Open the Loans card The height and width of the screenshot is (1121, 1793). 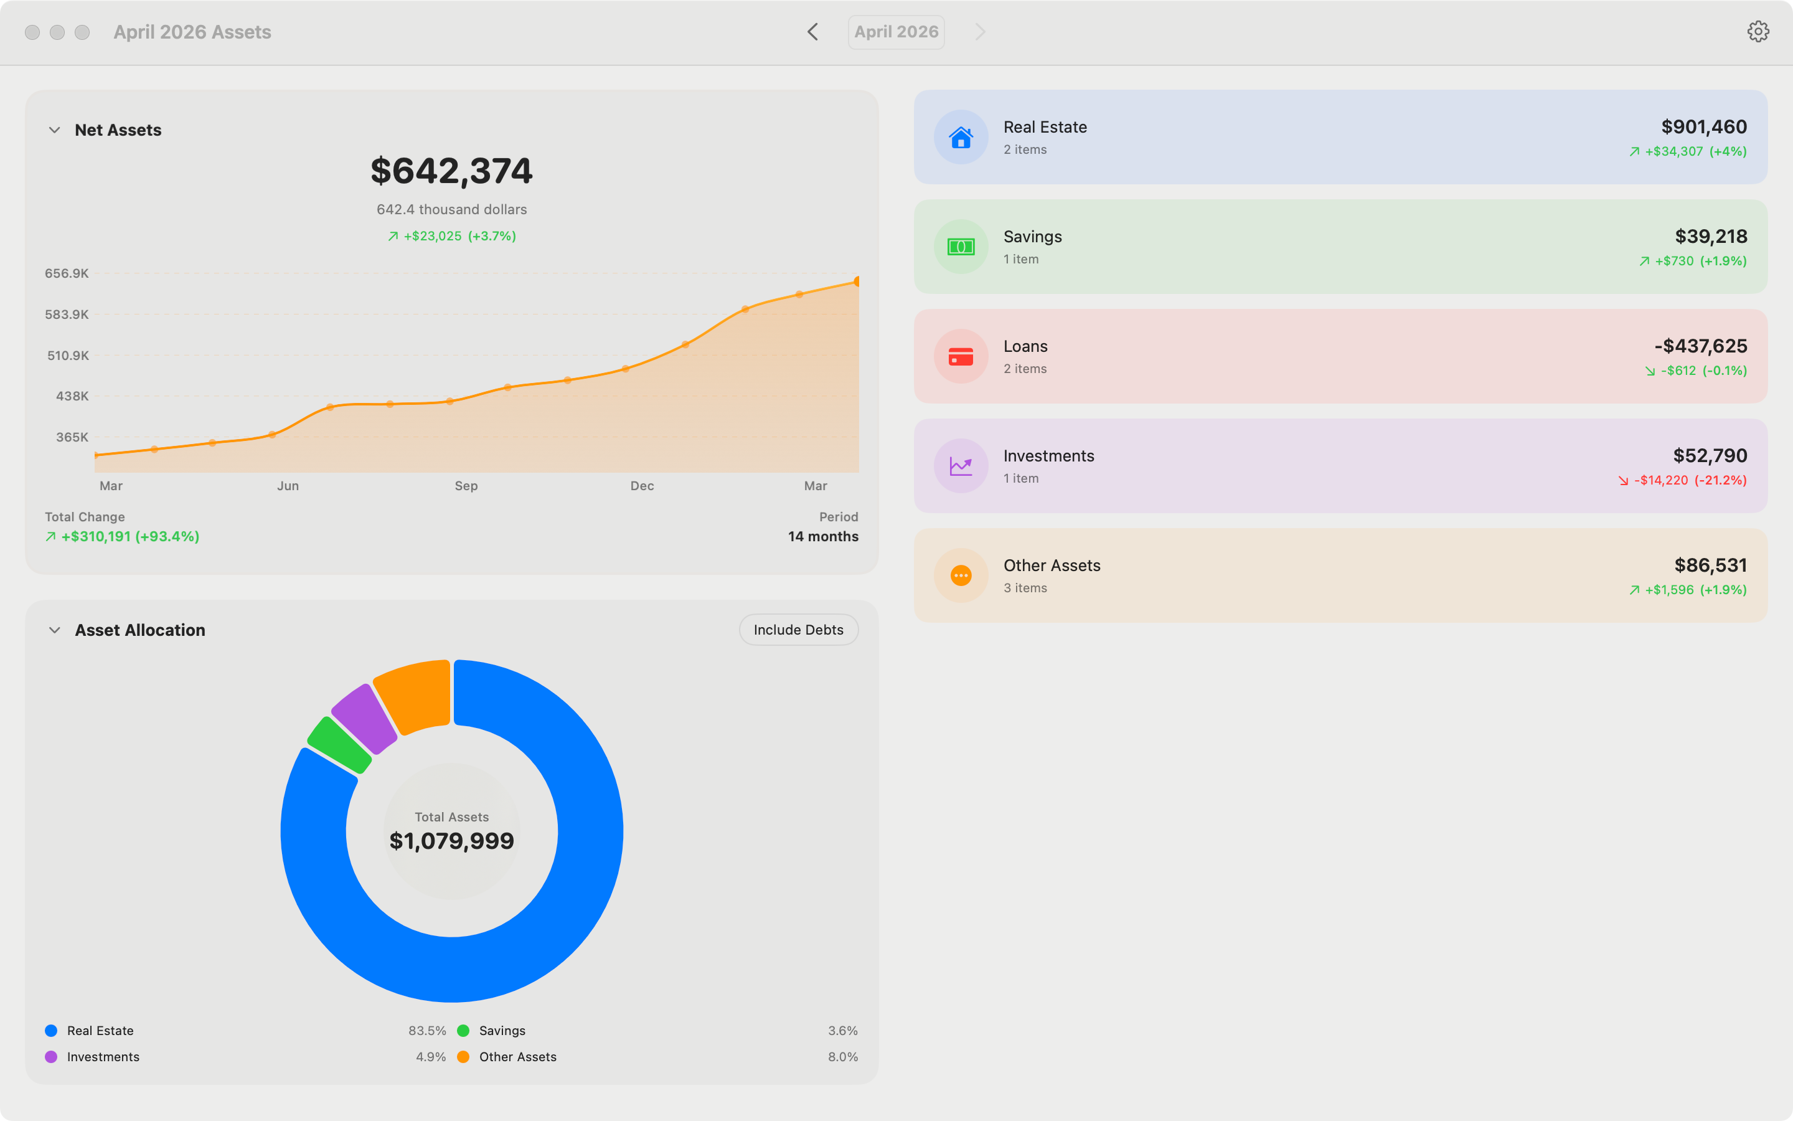coord(1340,357)
